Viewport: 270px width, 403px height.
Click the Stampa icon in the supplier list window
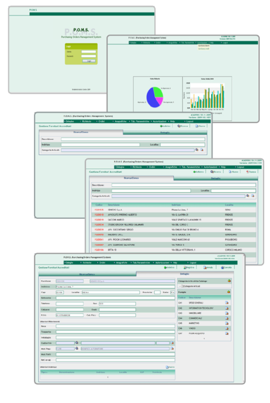point(251,172)
